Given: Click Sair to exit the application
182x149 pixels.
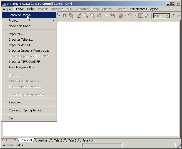Looking at the screenshot, I should click(x=11, y=118).
